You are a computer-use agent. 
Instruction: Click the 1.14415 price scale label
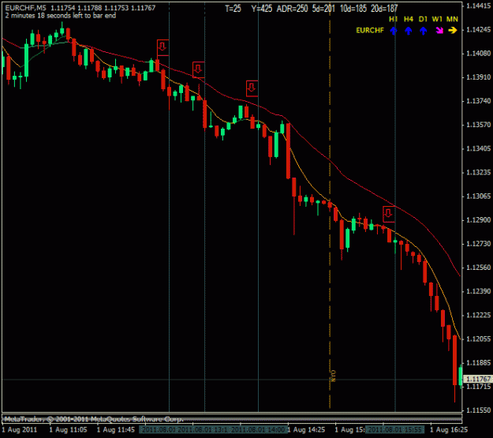(478, 6)
